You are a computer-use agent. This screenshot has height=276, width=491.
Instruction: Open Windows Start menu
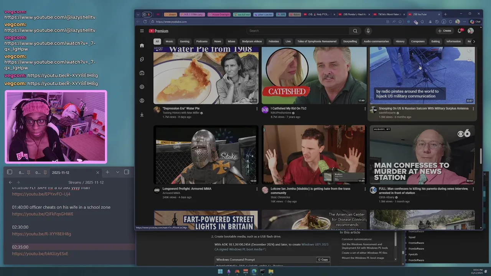pyautogui.click(x=220, y=271)
